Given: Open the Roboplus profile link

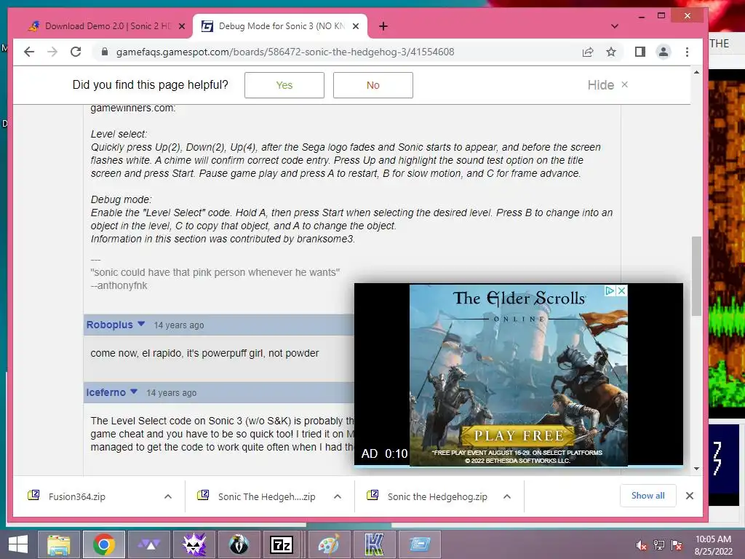Looking at the screenshot, I should [x=109, y=325].
